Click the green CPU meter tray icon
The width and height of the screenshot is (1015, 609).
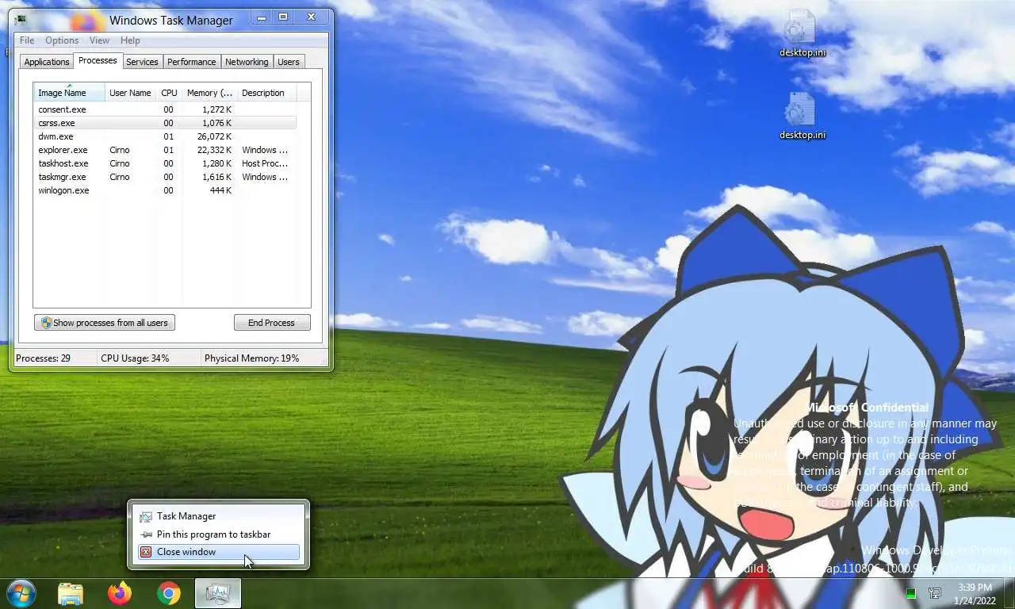(911, 593)
